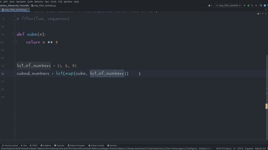Screen dimensions: 268x150
Task: Click the yellow warning stripe on scrollbar
Action: pyautogui.click(x=266, y=106)
